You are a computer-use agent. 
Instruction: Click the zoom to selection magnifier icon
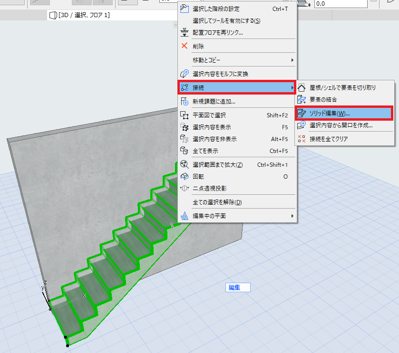click(x=184, y=164)
